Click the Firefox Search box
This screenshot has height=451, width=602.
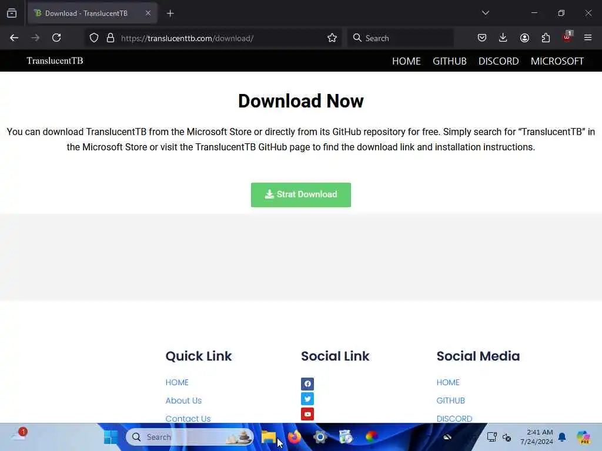(x=400, y=38)
